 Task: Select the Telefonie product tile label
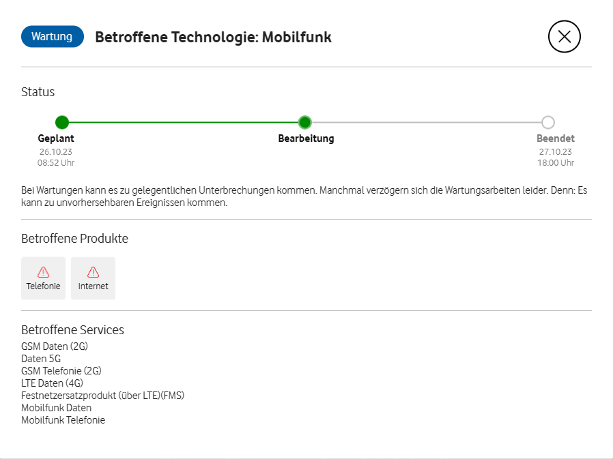click(44, 286)
